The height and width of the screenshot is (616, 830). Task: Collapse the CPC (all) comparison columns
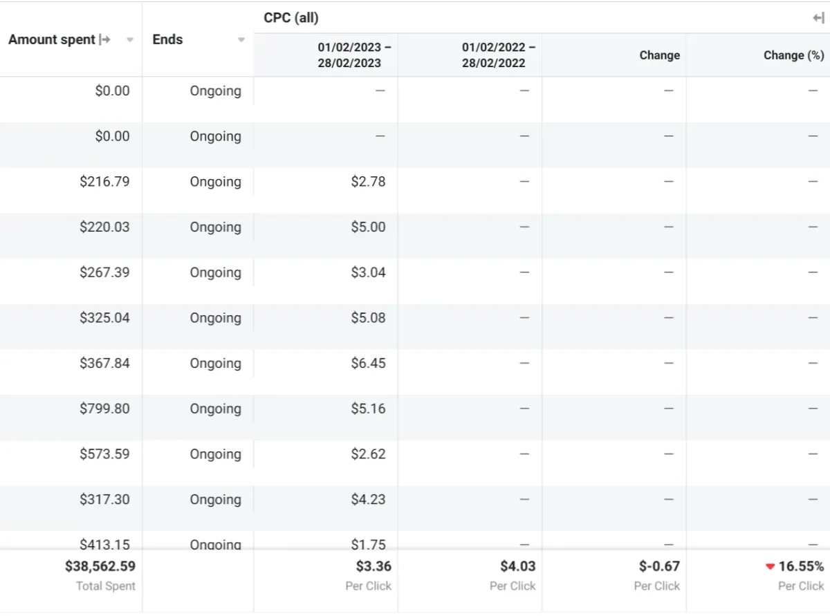pyautogui.click(x=818, y=19)
